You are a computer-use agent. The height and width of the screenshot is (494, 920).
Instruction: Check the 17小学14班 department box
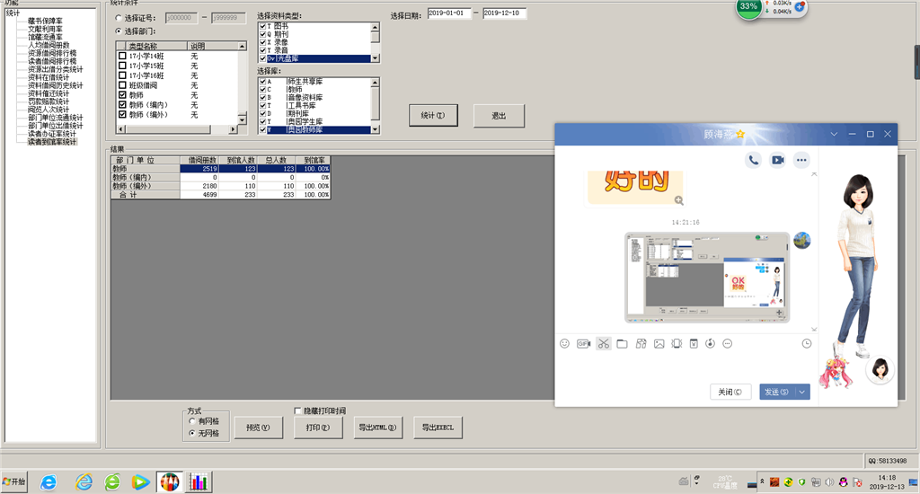point(122,57)
